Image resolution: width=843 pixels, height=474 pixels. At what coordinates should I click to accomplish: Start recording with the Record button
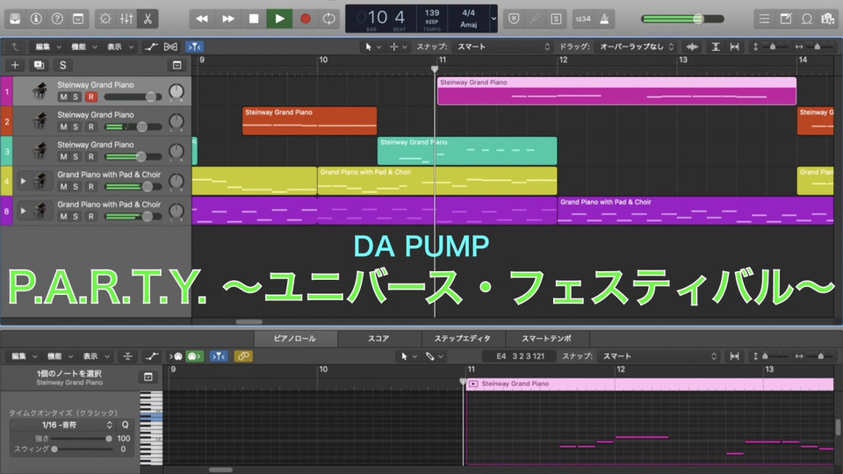pos(306,18)
